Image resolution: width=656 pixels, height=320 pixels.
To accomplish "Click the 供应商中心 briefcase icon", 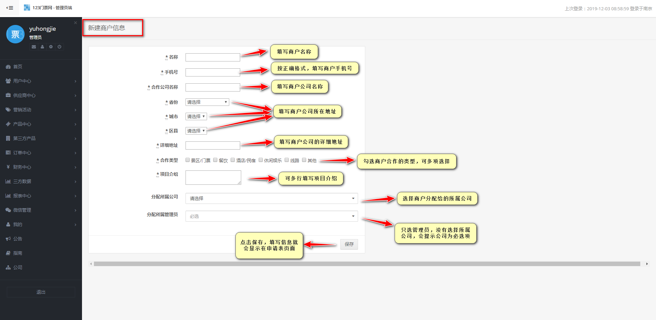I will point(8,95).
